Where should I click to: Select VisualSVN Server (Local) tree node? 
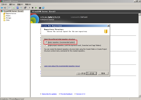pos(13,11)
